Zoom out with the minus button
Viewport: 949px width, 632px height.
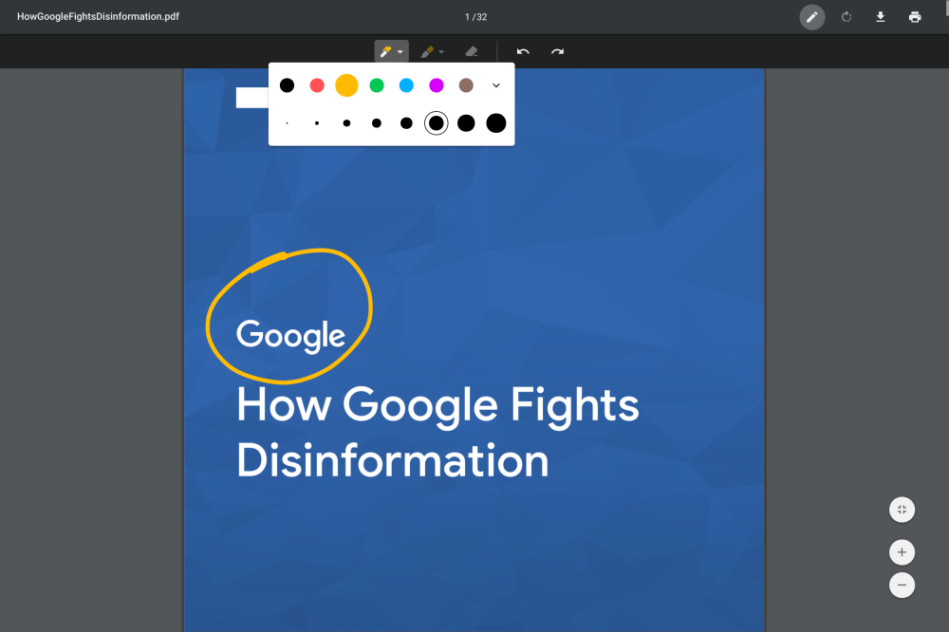(x=902, y=586)
